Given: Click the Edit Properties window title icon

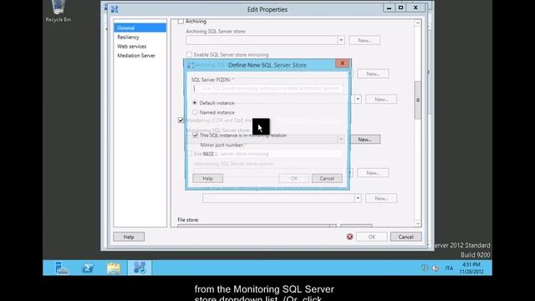Looking at the screenshot, I should pos(115,9).
